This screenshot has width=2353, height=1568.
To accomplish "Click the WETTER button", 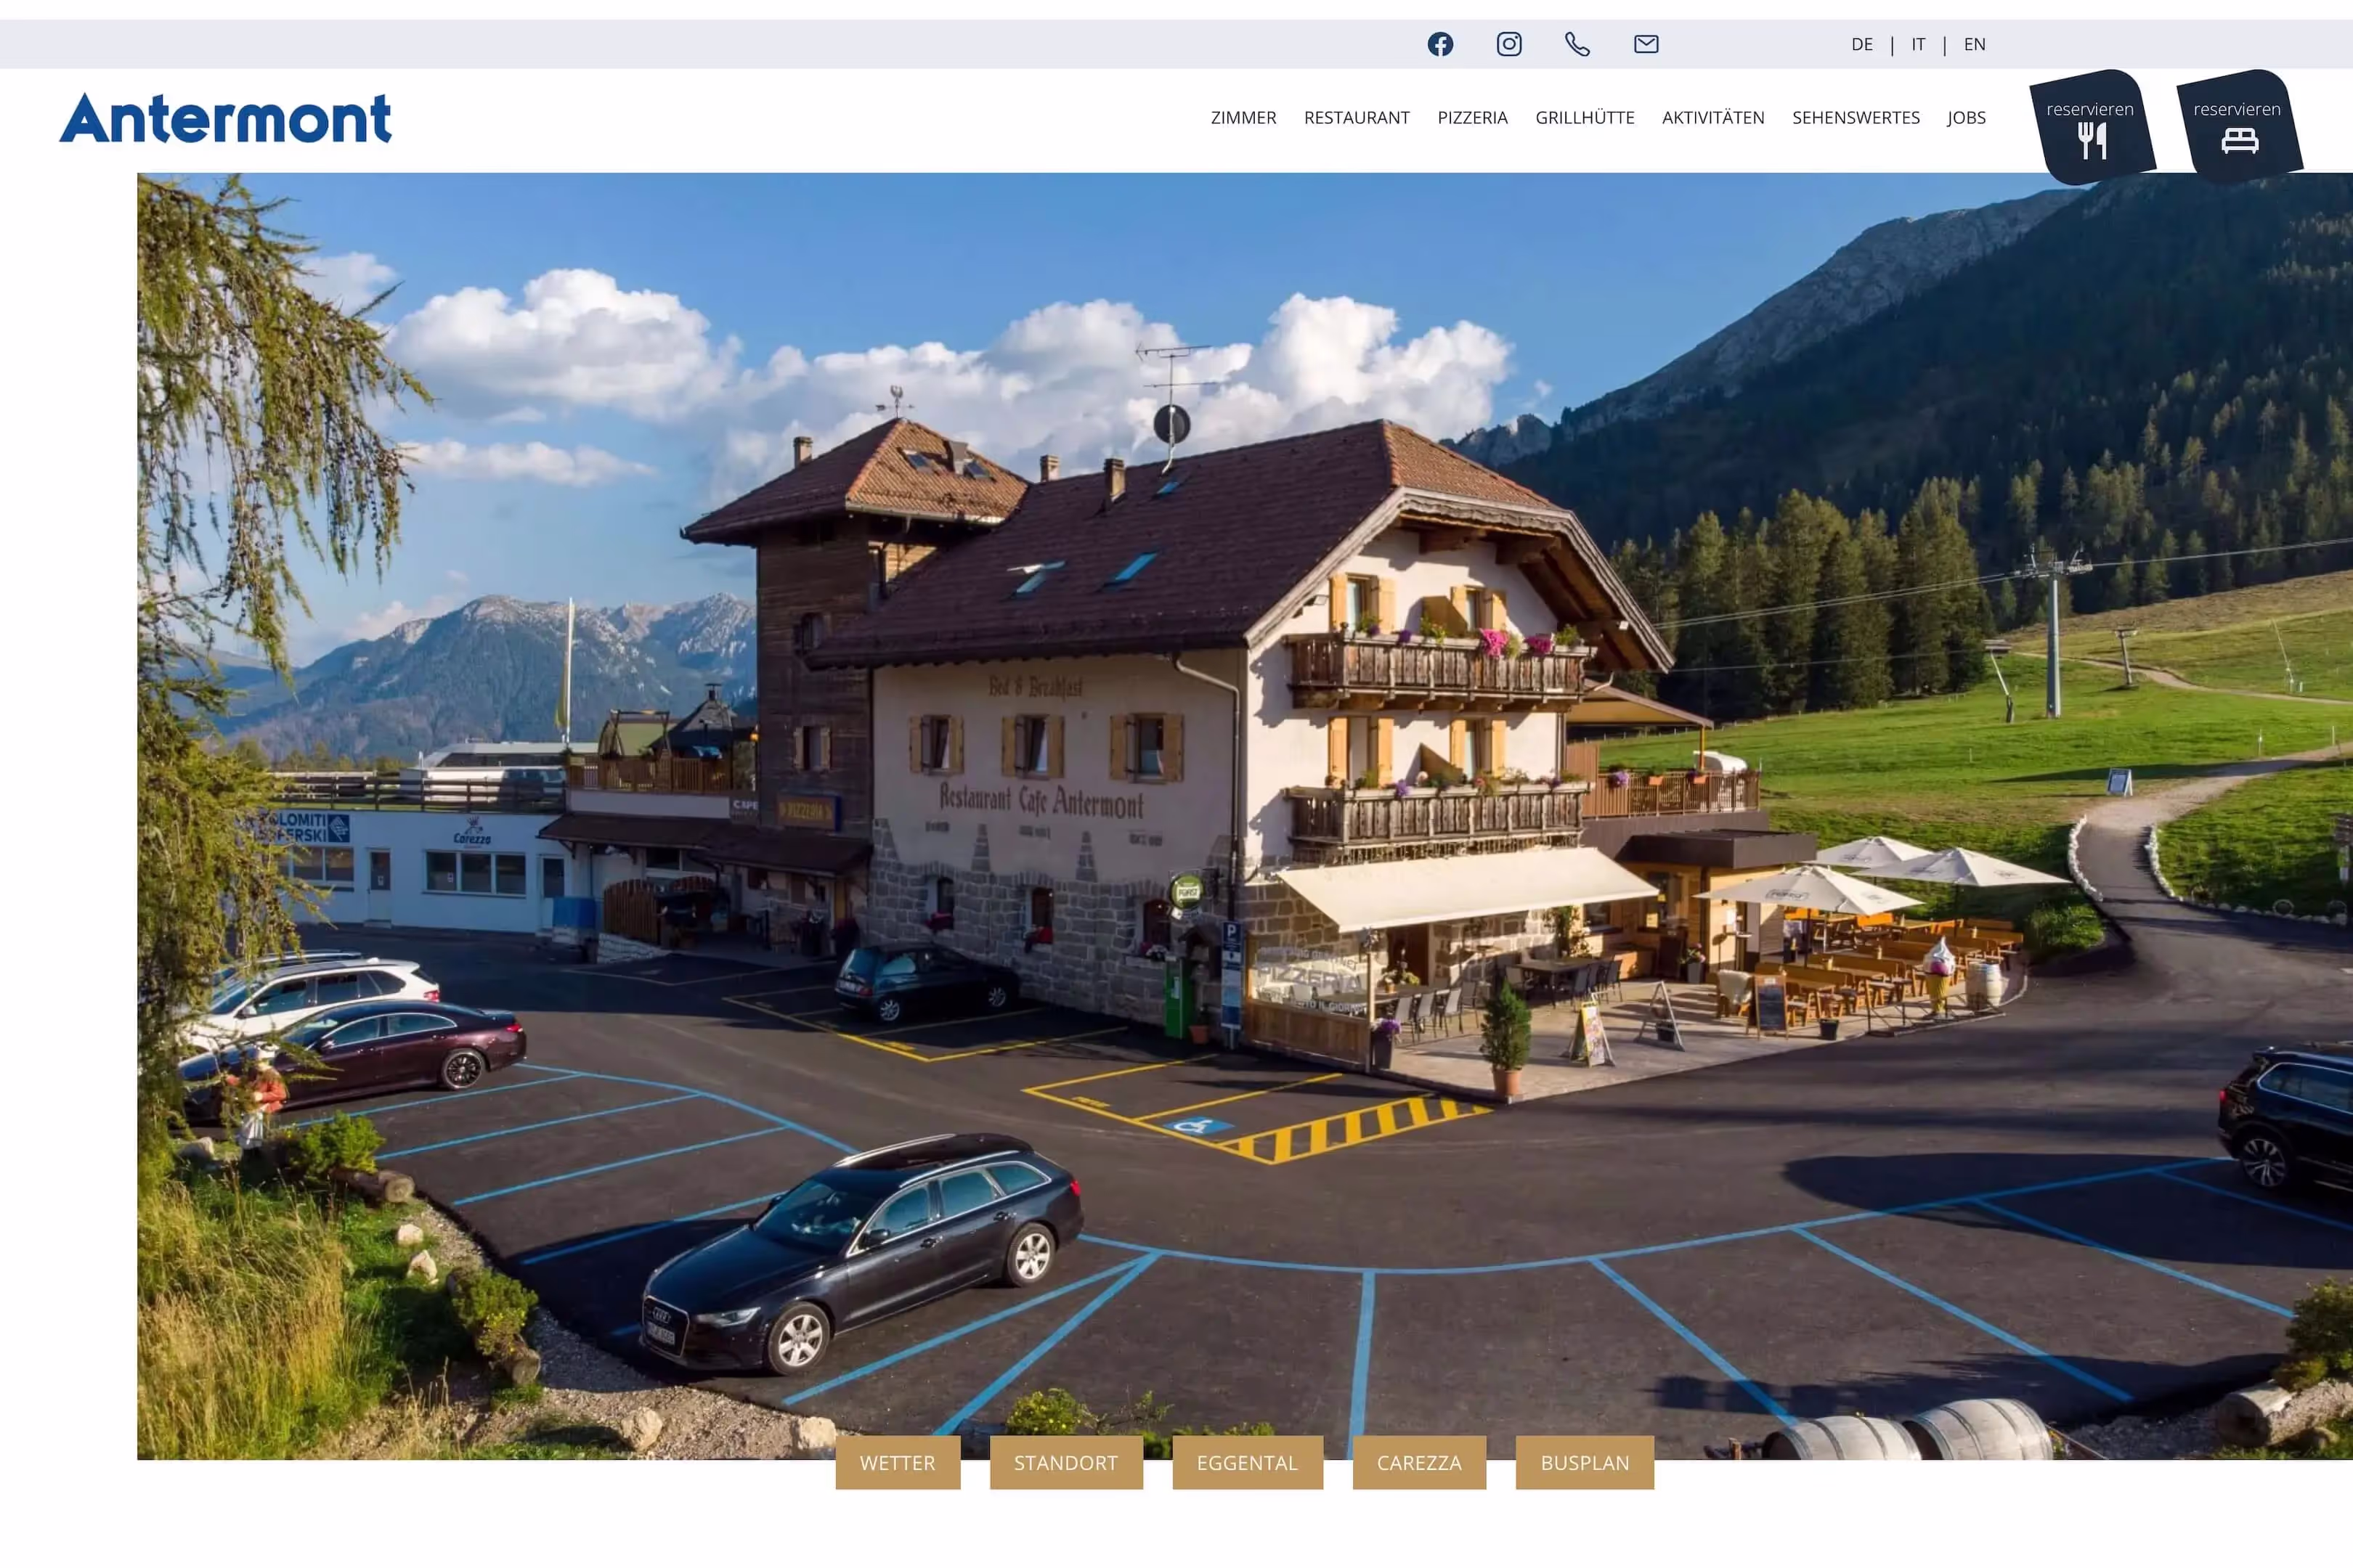I will point(898,1462).
